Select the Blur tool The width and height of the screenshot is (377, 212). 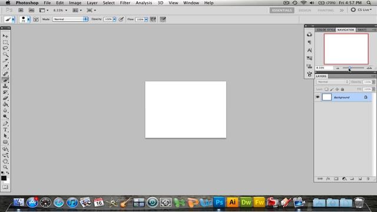tap(5, 111)
